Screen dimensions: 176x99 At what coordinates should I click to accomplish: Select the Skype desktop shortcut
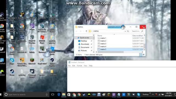click(12, 61)
